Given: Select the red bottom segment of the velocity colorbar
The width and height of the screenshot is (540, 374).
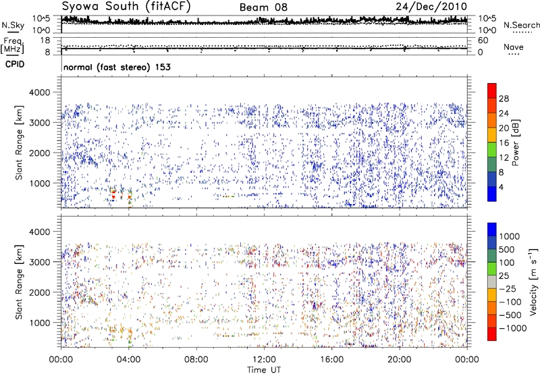Looking at the screenshot, I should click(x=492, y=334).
